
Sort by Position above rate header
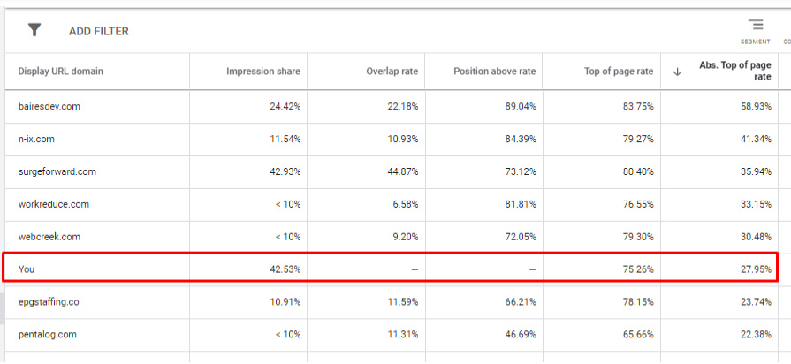tap(494, 72)
